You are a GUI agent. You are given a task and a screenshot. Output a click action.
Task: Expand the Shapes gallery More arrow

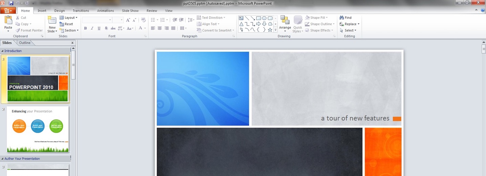click(x=275, y=30)
